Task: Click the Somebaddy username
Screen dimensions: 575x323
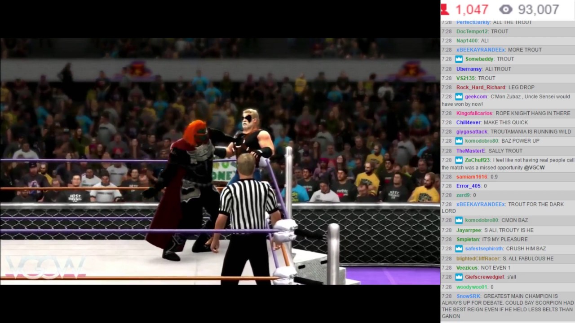Action: point(480,59)
